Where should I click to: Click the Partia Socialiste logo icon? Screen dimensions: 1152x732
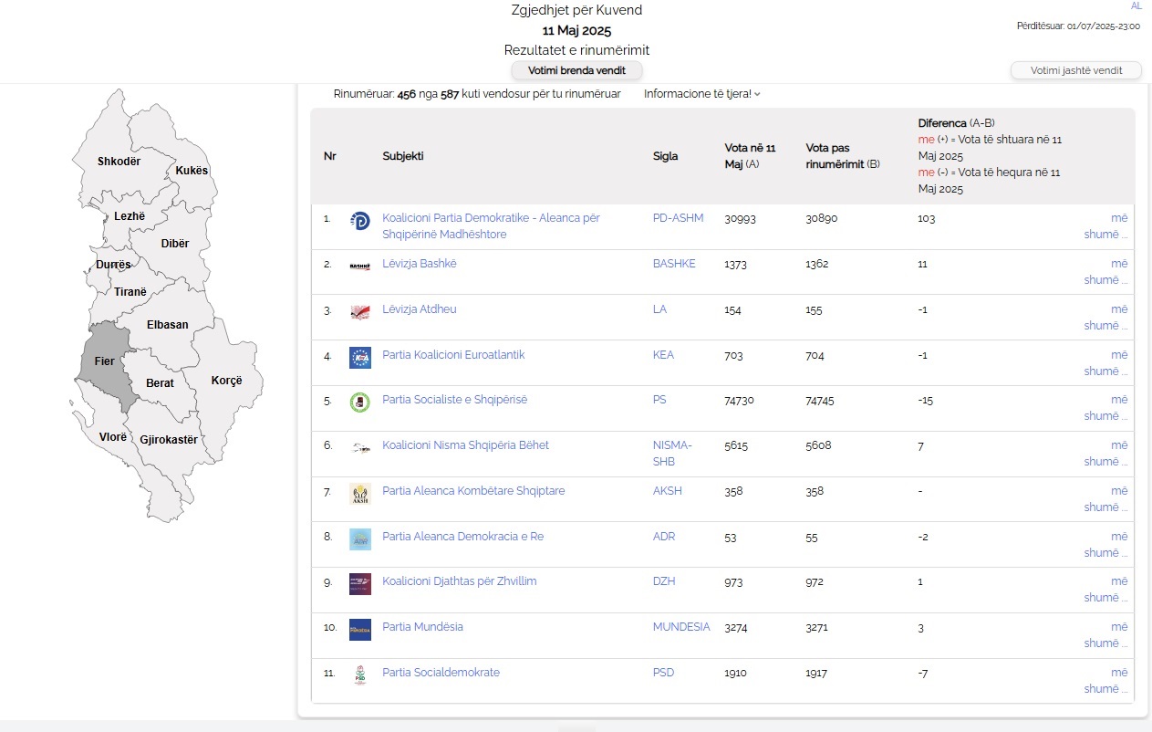click(x=360, y=403)
